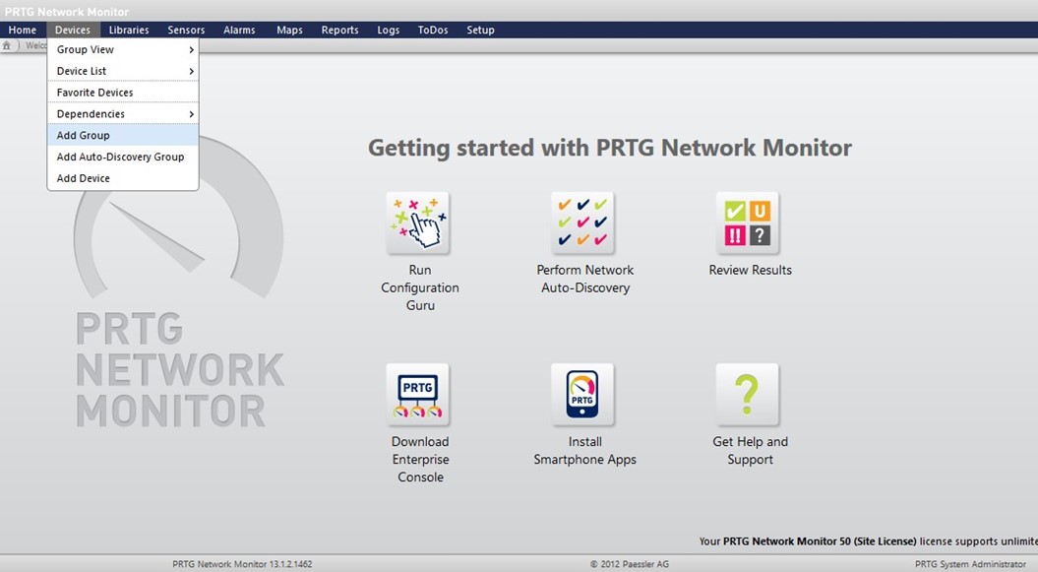Viewport: 1038px width, 572px height.
Task: Click the Run Configuration Guru label
Action: [x=420, y=287]
